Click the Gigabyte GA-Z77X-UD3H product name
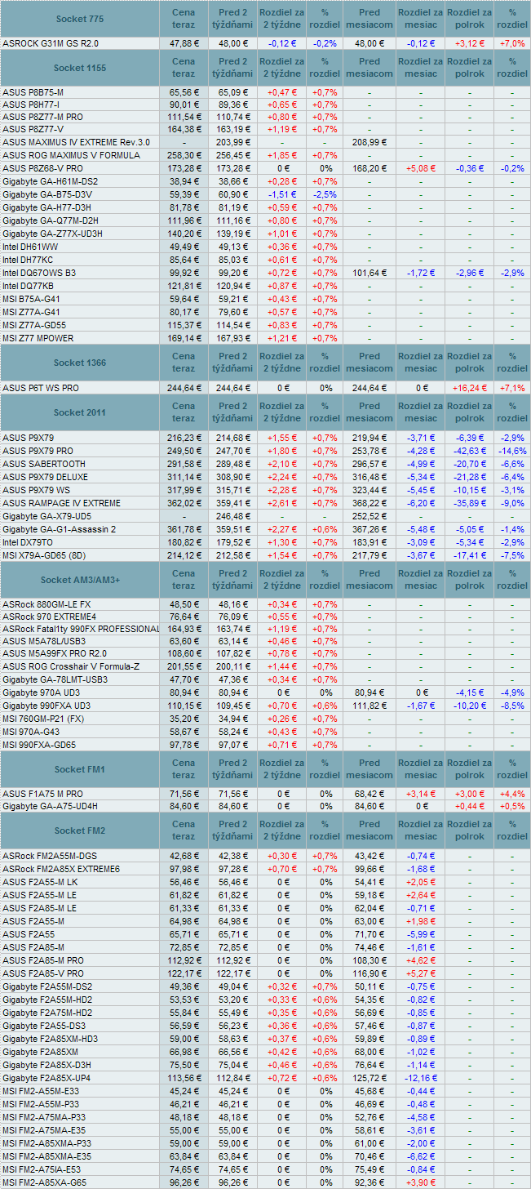 click(x=52, y=233)
